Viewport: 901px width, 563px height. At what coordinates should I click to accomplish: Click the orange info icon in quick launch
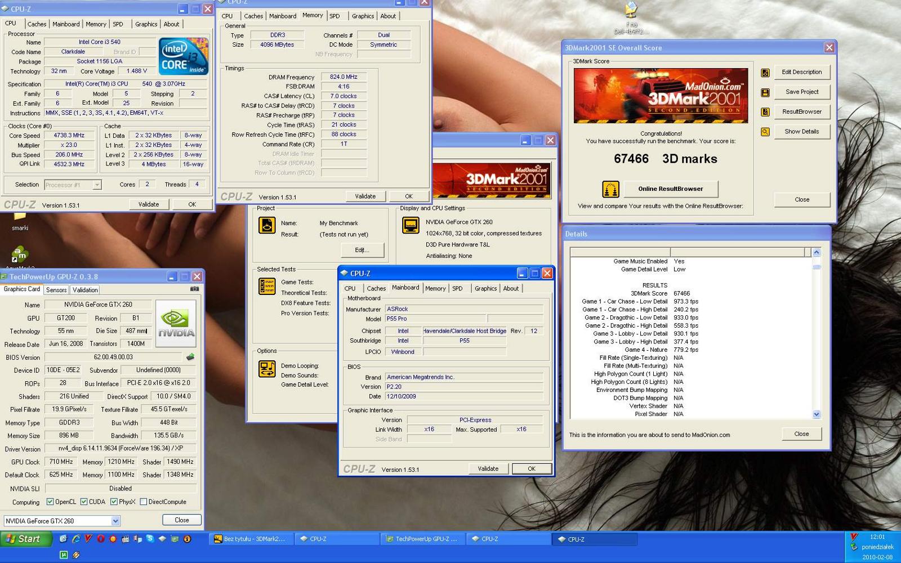187,539
